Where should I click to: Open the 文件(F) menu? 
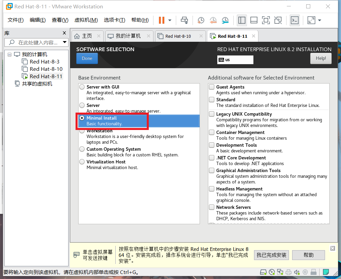[x=16, y=20]
